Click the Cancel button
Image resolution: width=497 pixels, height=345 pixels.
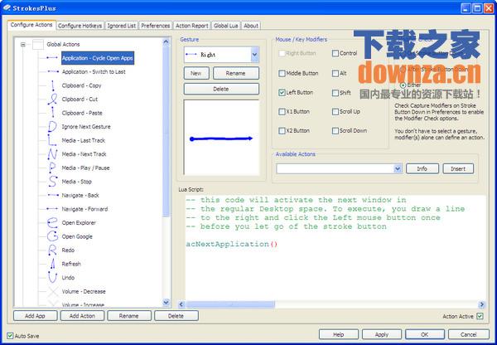point(469,334)
